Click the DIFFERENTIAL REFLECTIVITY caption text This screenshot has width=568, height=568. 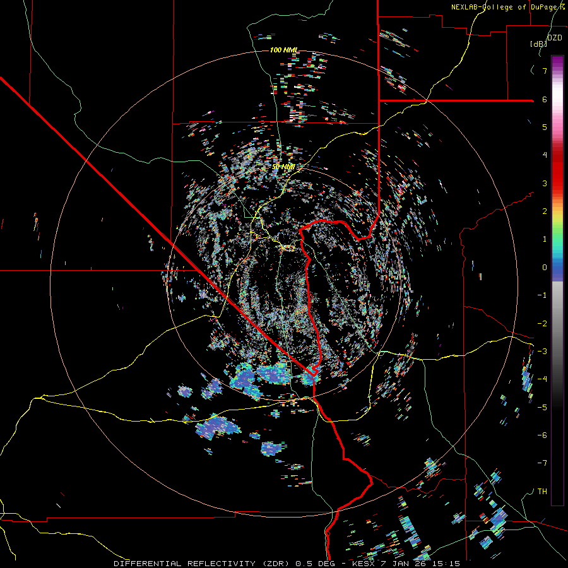185,564
